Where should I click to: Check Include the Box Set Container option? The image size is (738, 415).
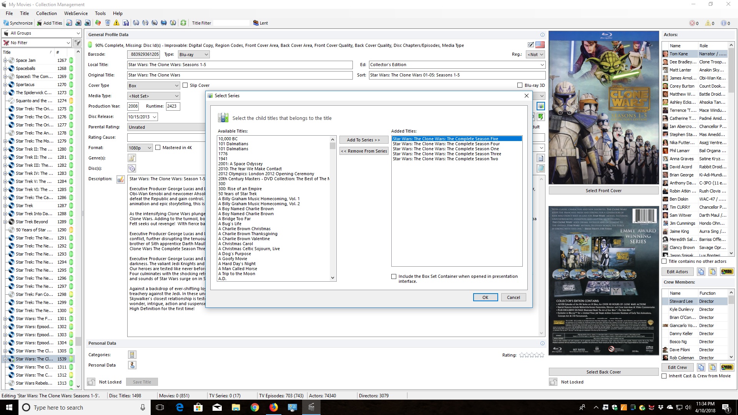tap(394, 276)
